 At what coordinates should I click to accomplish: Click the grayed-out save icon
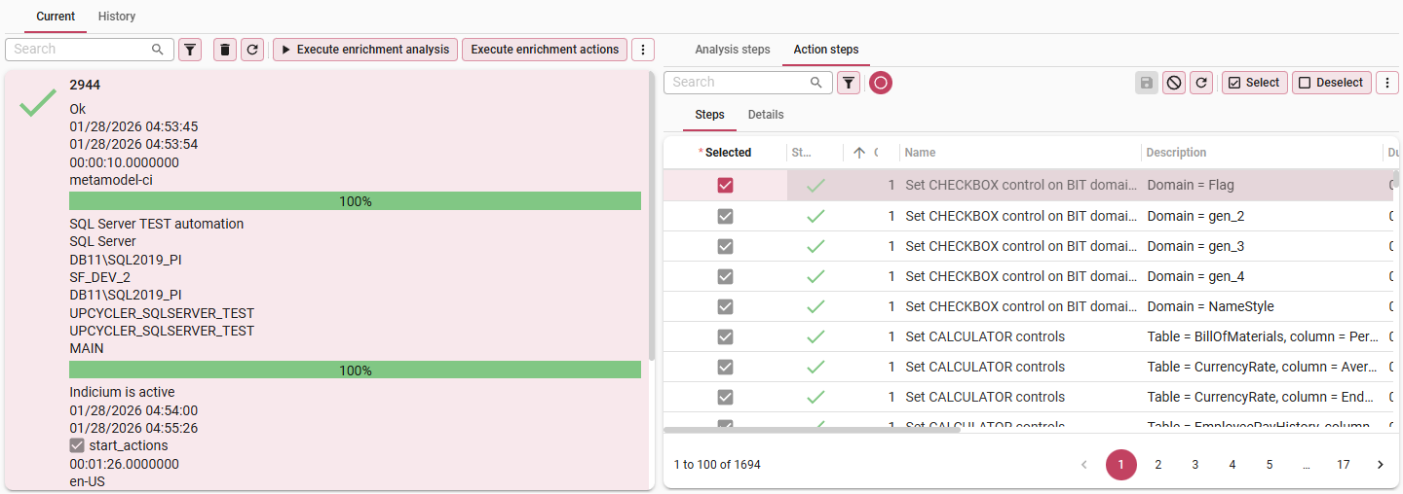pyautogui.click(x=1147, y=83)
